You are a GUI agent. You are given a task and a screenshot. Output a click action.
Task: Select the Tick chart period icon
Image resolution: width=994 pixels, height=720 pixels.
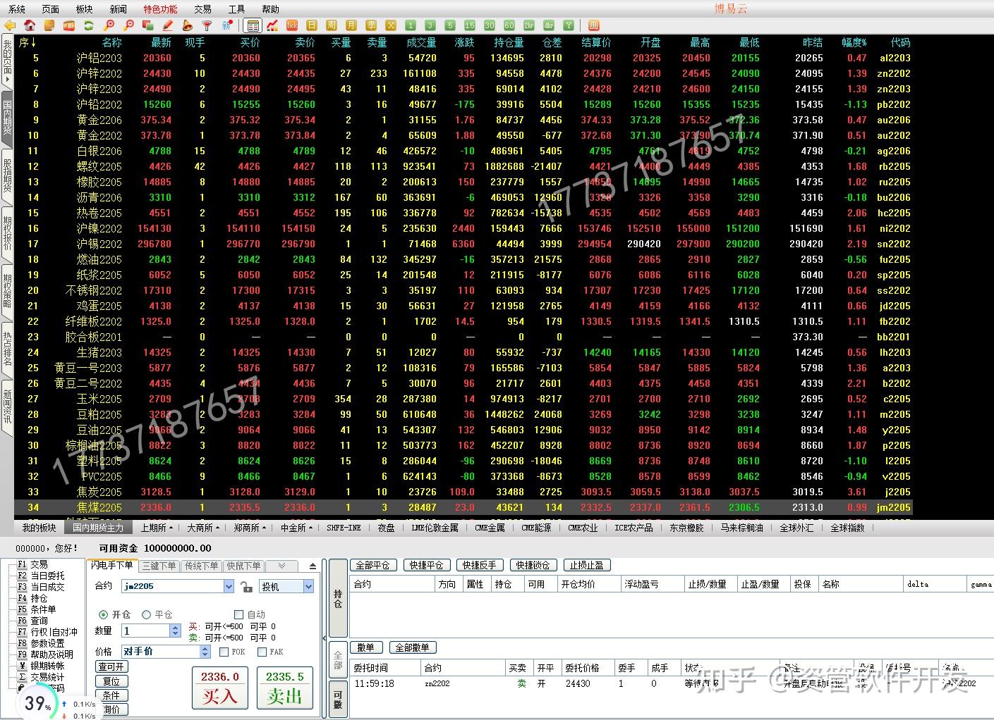(292, 25)
